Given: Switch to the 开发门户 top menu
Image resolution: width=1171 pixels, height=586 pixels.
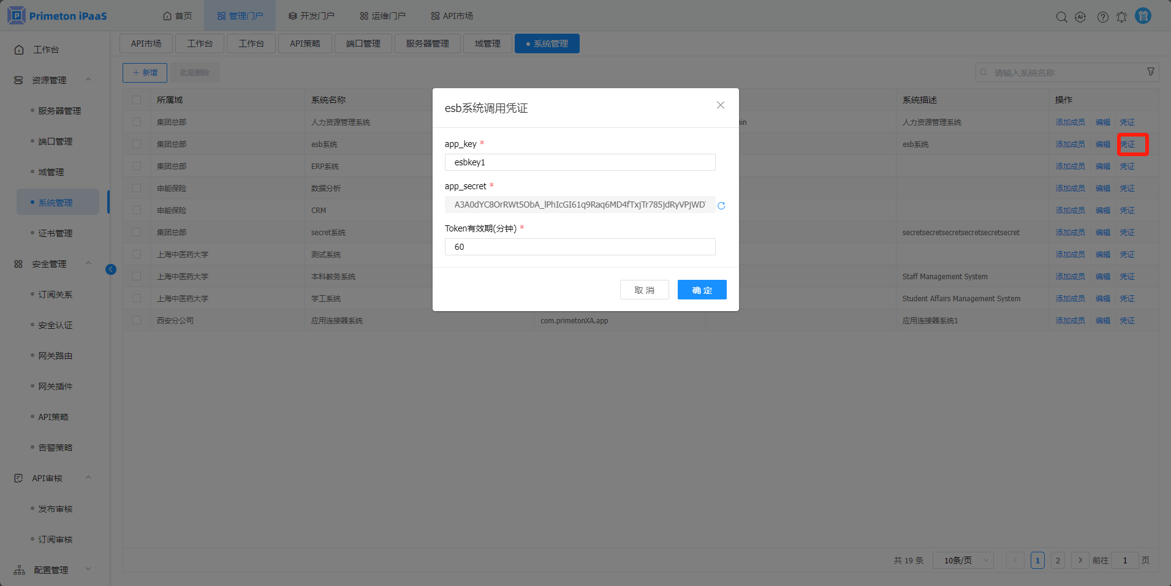Looking at the screenshot, I should 311,16.
